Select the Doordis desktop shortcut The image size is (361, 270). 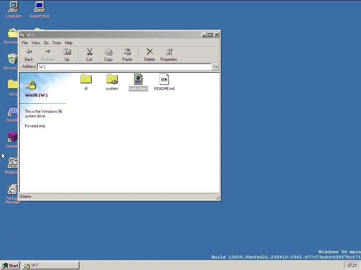point(12,114)
